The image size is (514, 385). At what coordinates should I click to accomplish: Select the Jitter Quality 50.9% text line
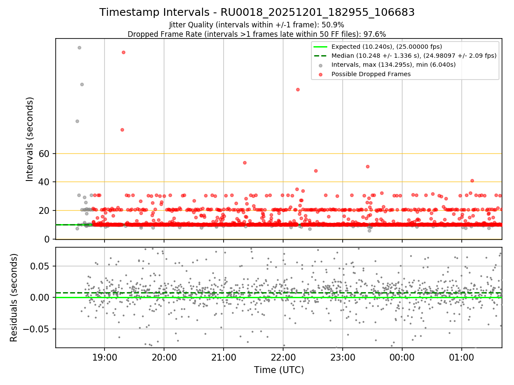point(257,25)
